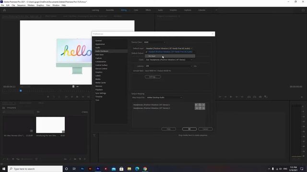Viewport: 307px width, 172px height.
Task: Select Sync Settings category
Action: click(101, 93)
